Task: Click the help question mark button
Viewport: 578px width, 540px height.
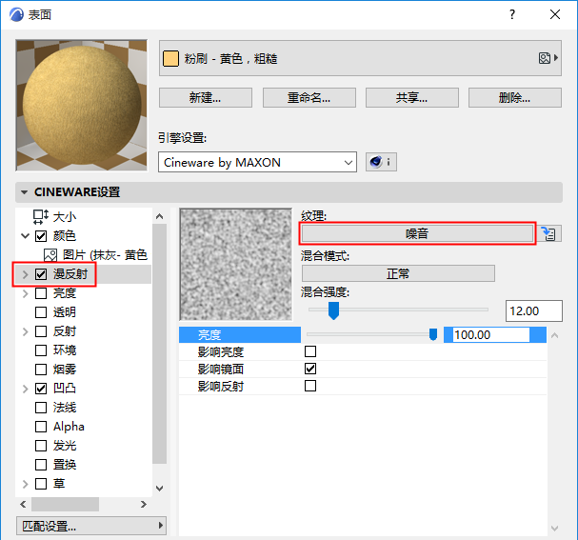Action: [x=512, y=14]
